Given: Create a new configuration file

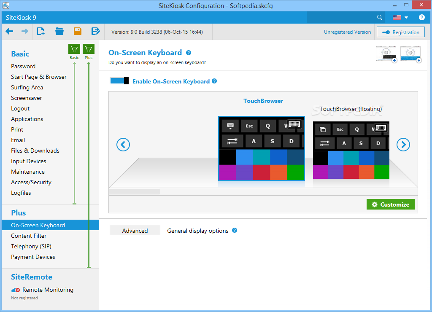Looking at the screenshot, I should [41, 31].
